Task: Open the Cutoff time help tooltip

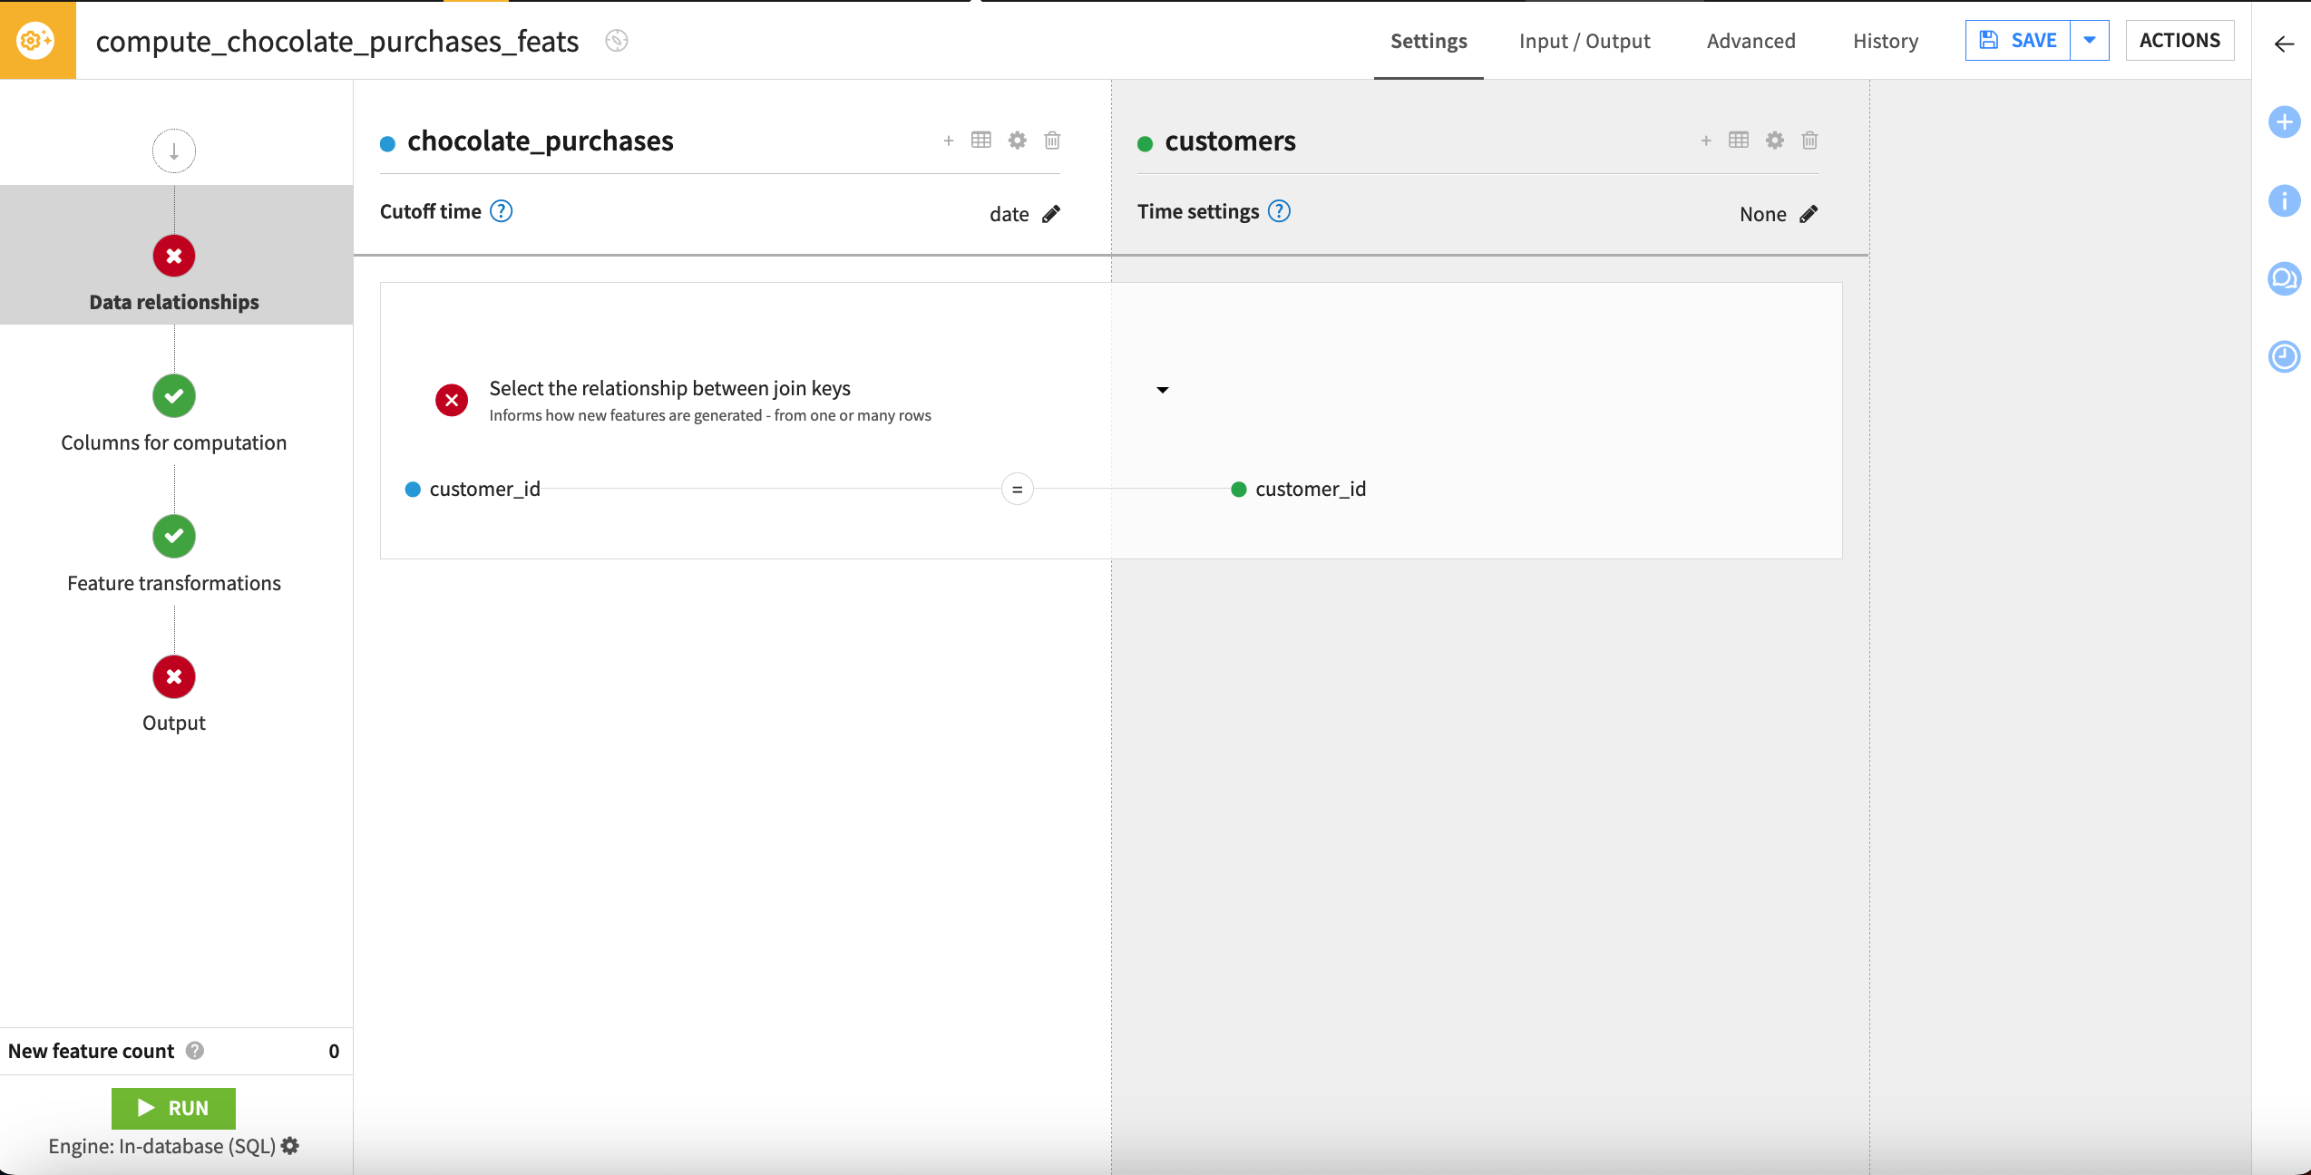Action: [x=501, y=210]
